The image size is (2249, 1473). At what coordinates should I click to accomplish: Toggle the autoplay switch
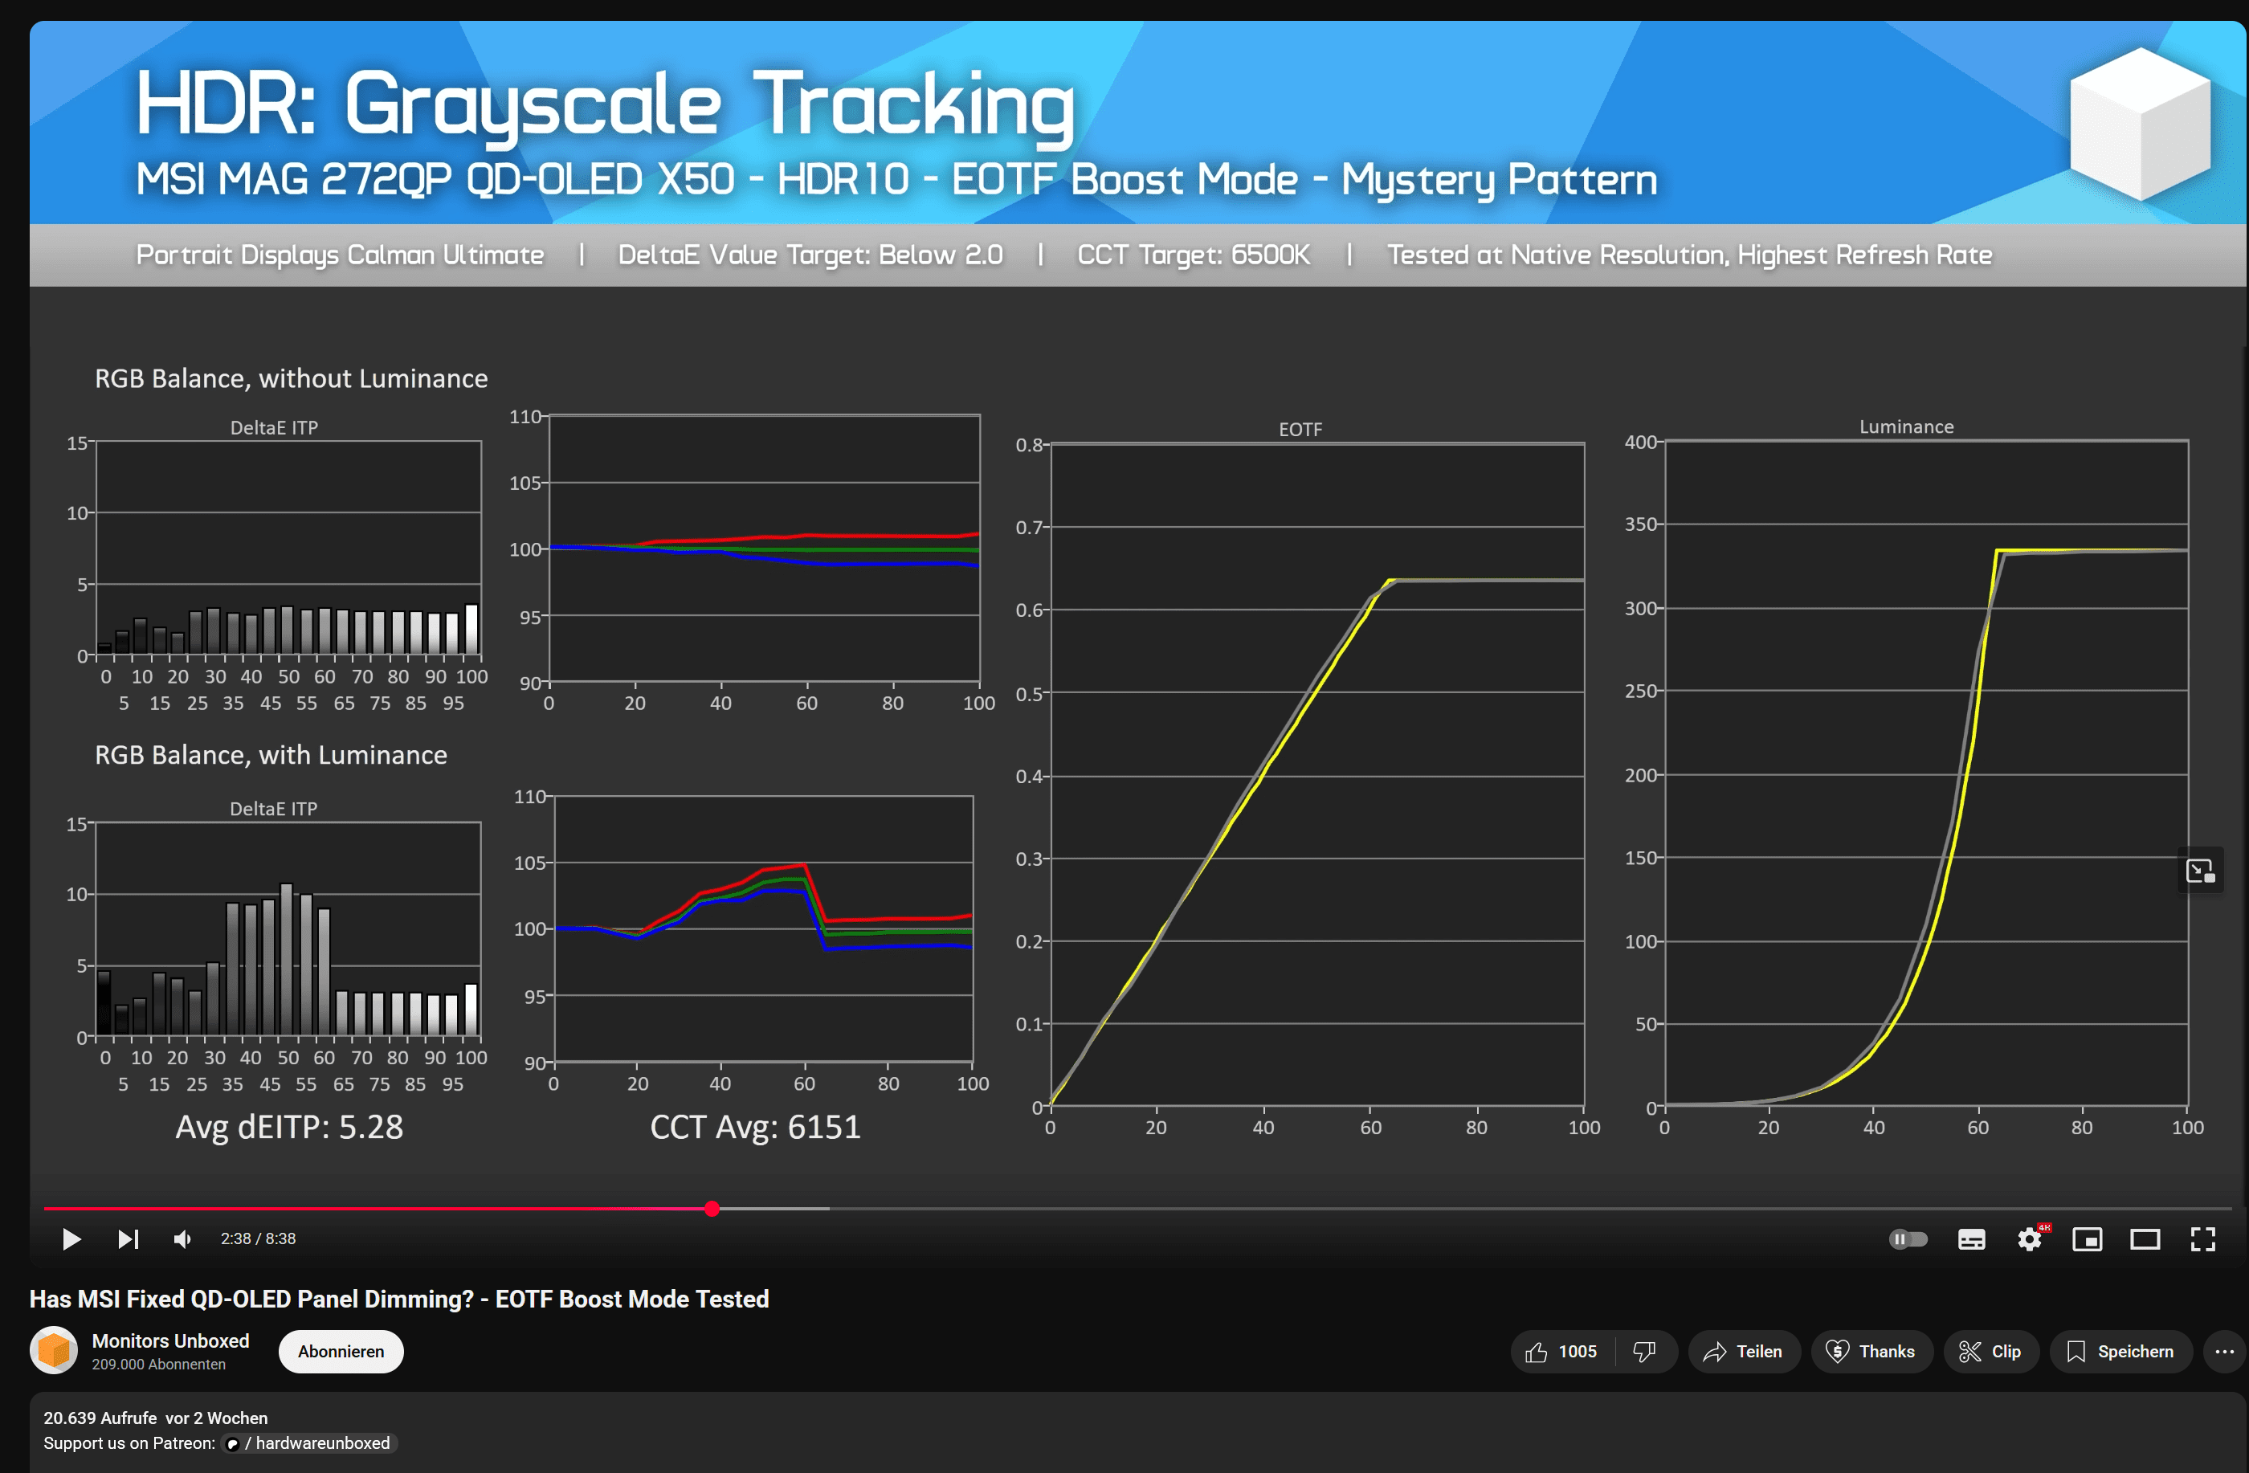pyautogui.click(x=1907, y=1238)
